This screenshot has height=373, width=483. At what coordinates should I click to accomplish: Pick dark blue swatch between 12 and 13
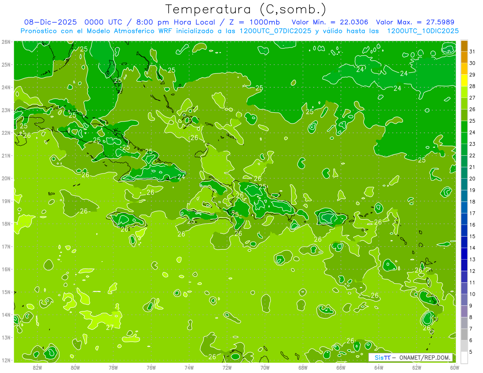(x=464, y=265)
